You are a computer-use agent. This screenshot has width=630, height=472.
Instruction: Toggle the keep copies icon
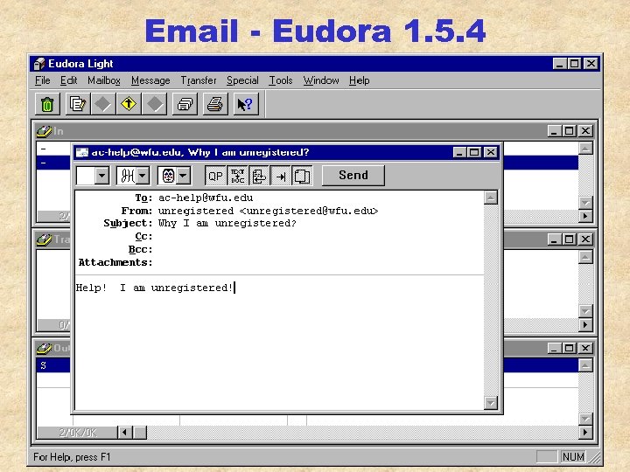[x=302, y=176]
